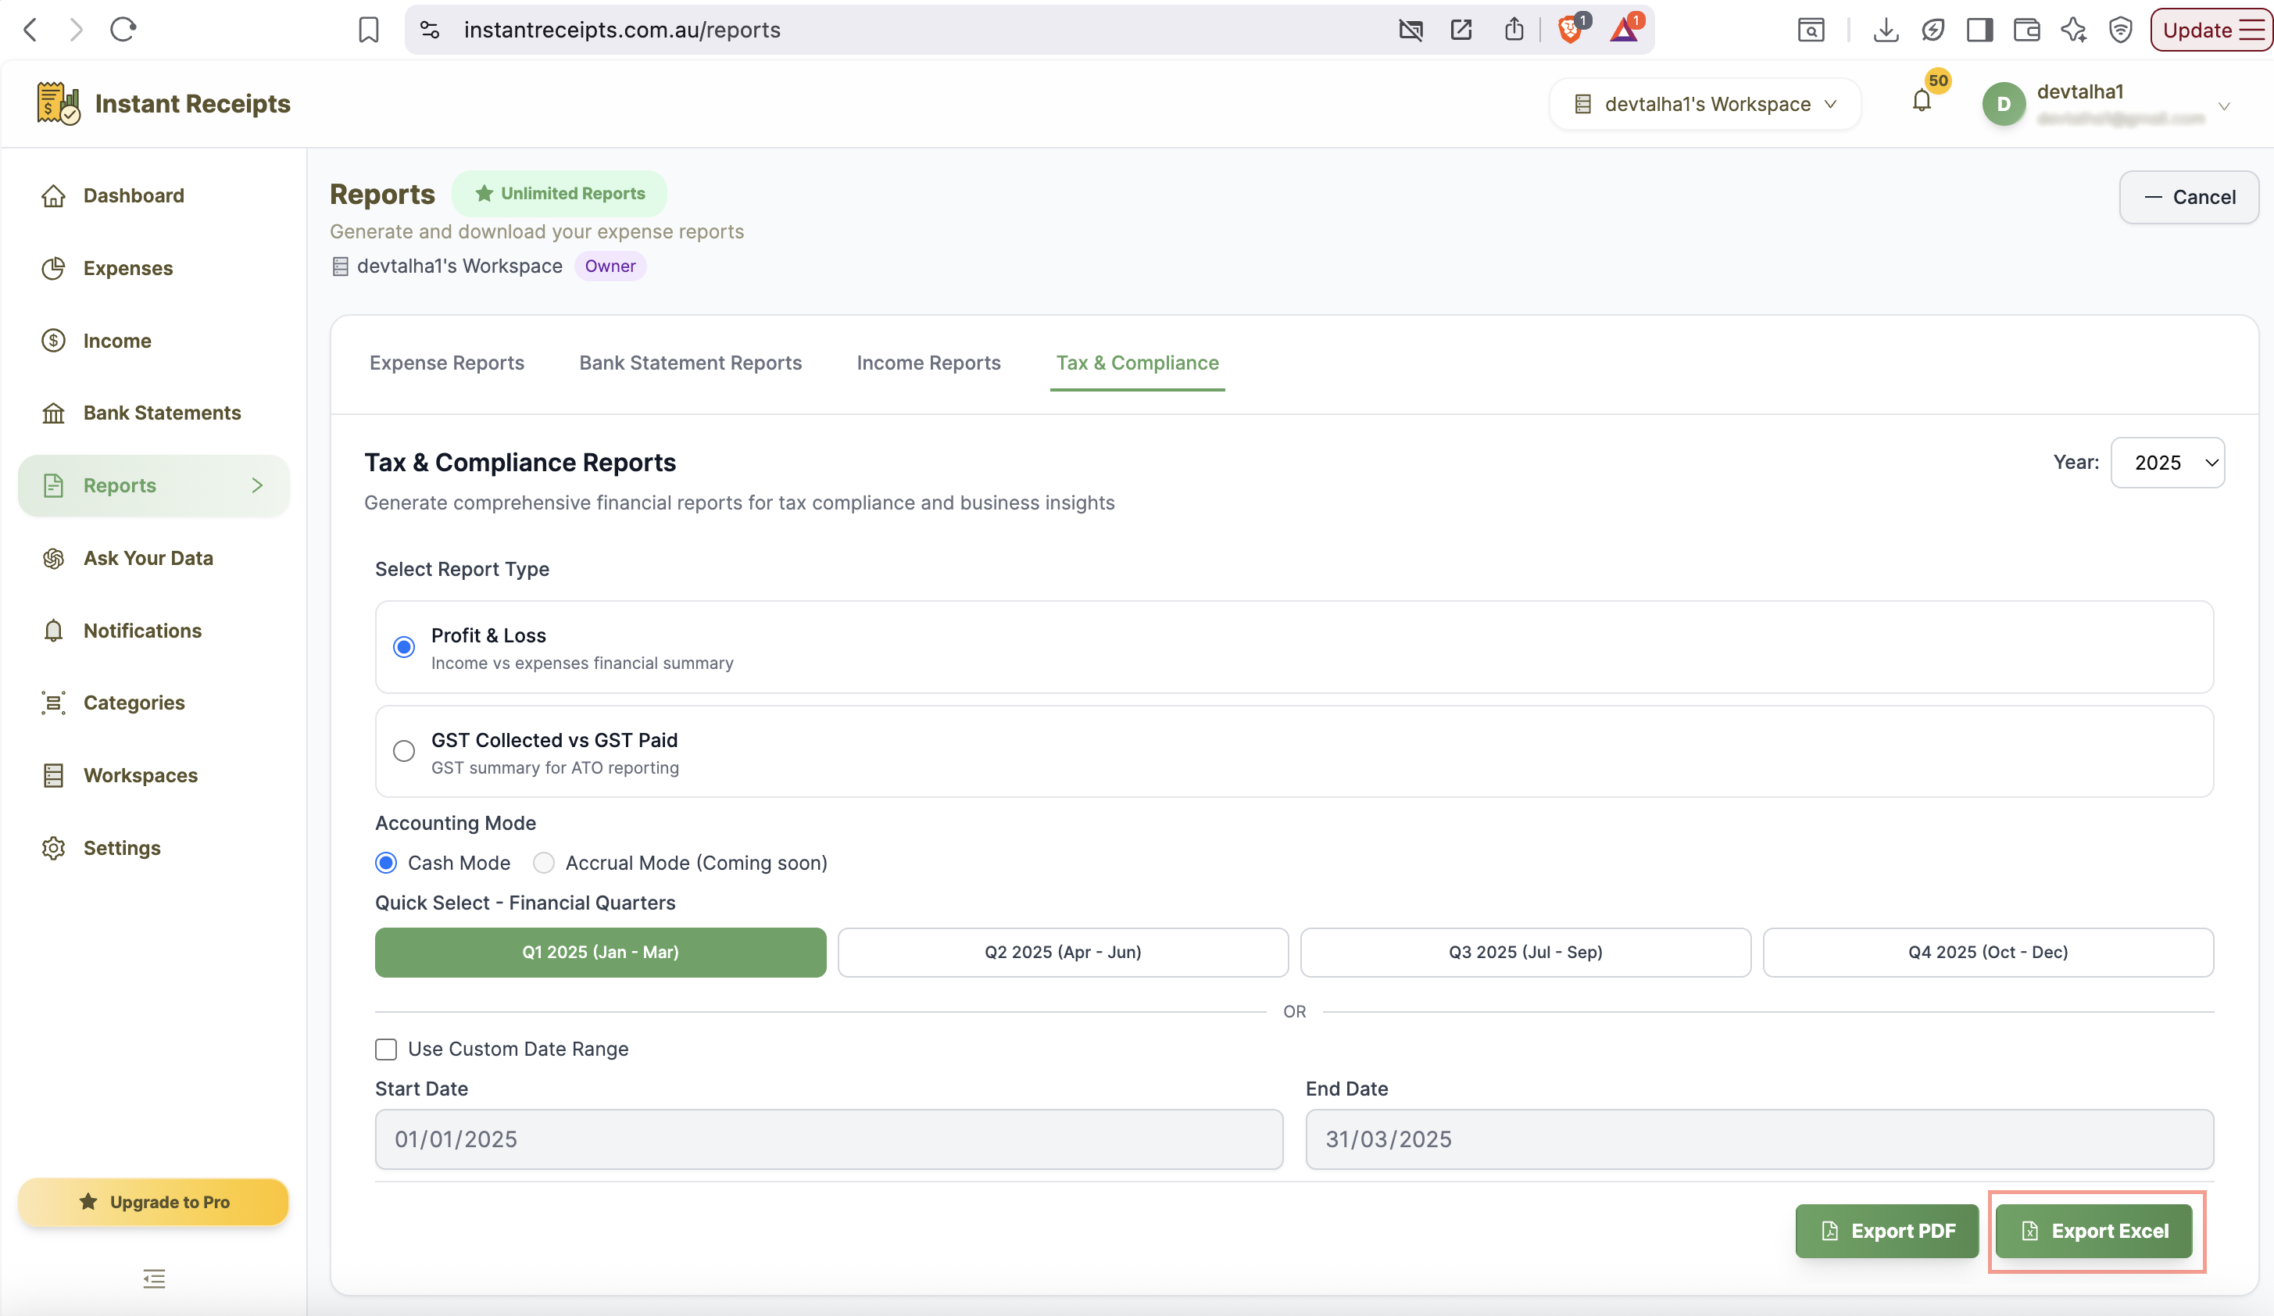Click the Owner role badge

tap(610, 266)
